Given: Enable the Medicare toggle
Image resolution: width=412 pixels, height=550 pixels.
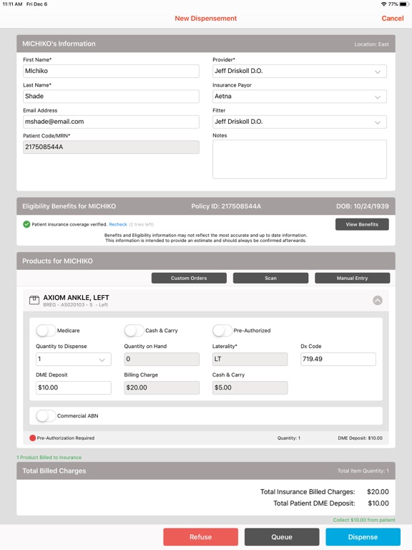Looking at the screenshot, I should coord(46,330).
